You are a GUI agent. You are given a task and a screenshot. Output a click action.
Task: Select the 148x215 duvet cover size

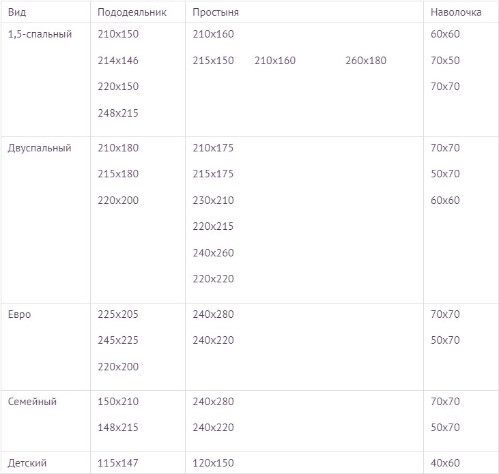[118, 428]
